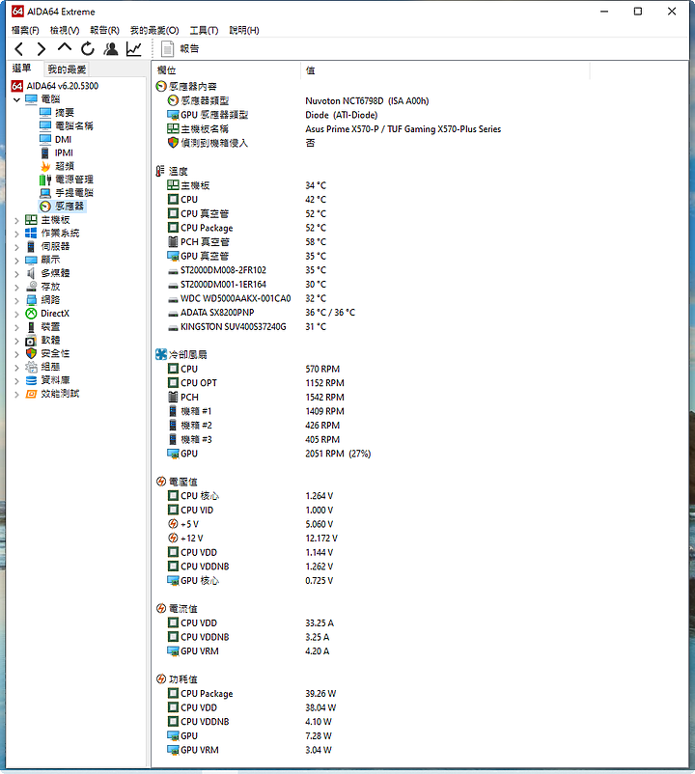Click the Refresh toolbar icon
Image resolution: width=695 pixels, height=774 pixels.
click(88, 49)
